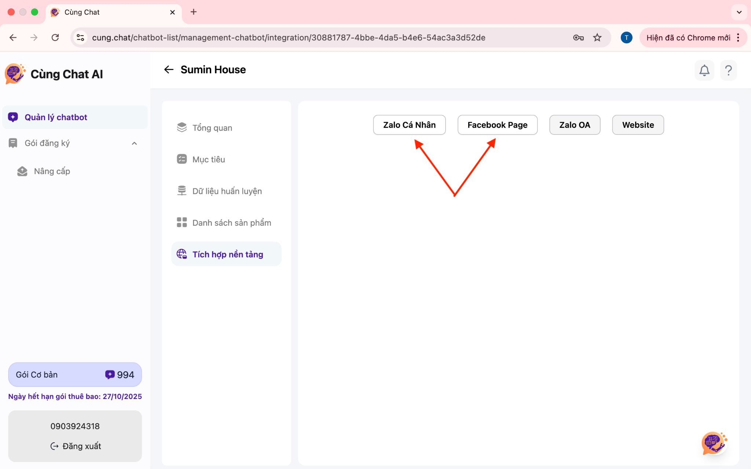Open the Mục tiêu section
The height and width of the screenshot is (469, 751).
click(209, 159)
